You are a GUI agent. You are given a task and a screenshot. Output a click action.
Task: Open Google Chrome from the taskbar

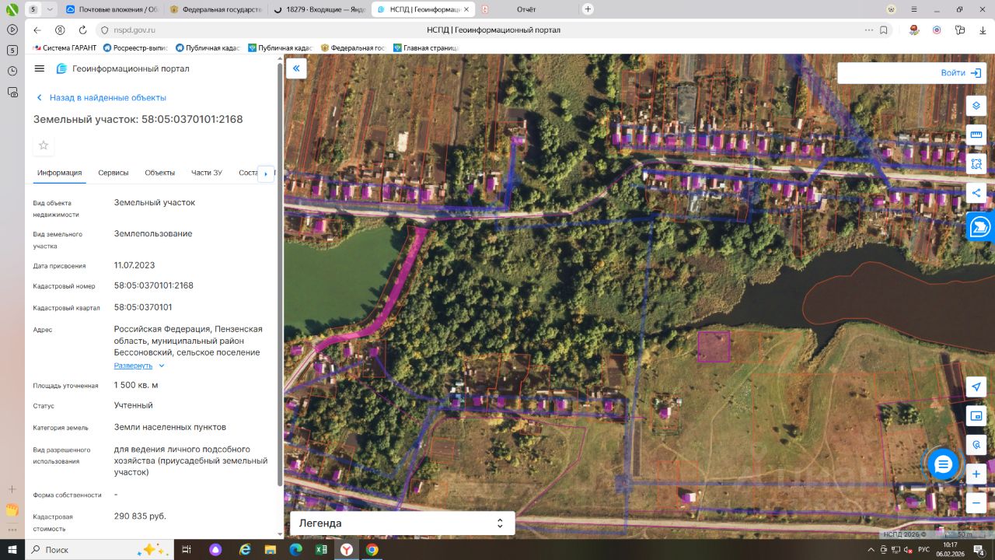point(372,550)
